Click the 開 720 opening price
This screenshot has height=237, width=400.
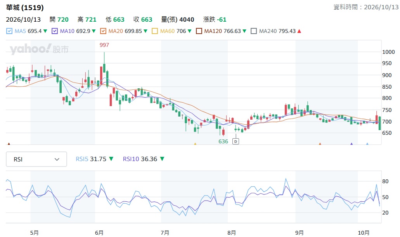(59, 20)
